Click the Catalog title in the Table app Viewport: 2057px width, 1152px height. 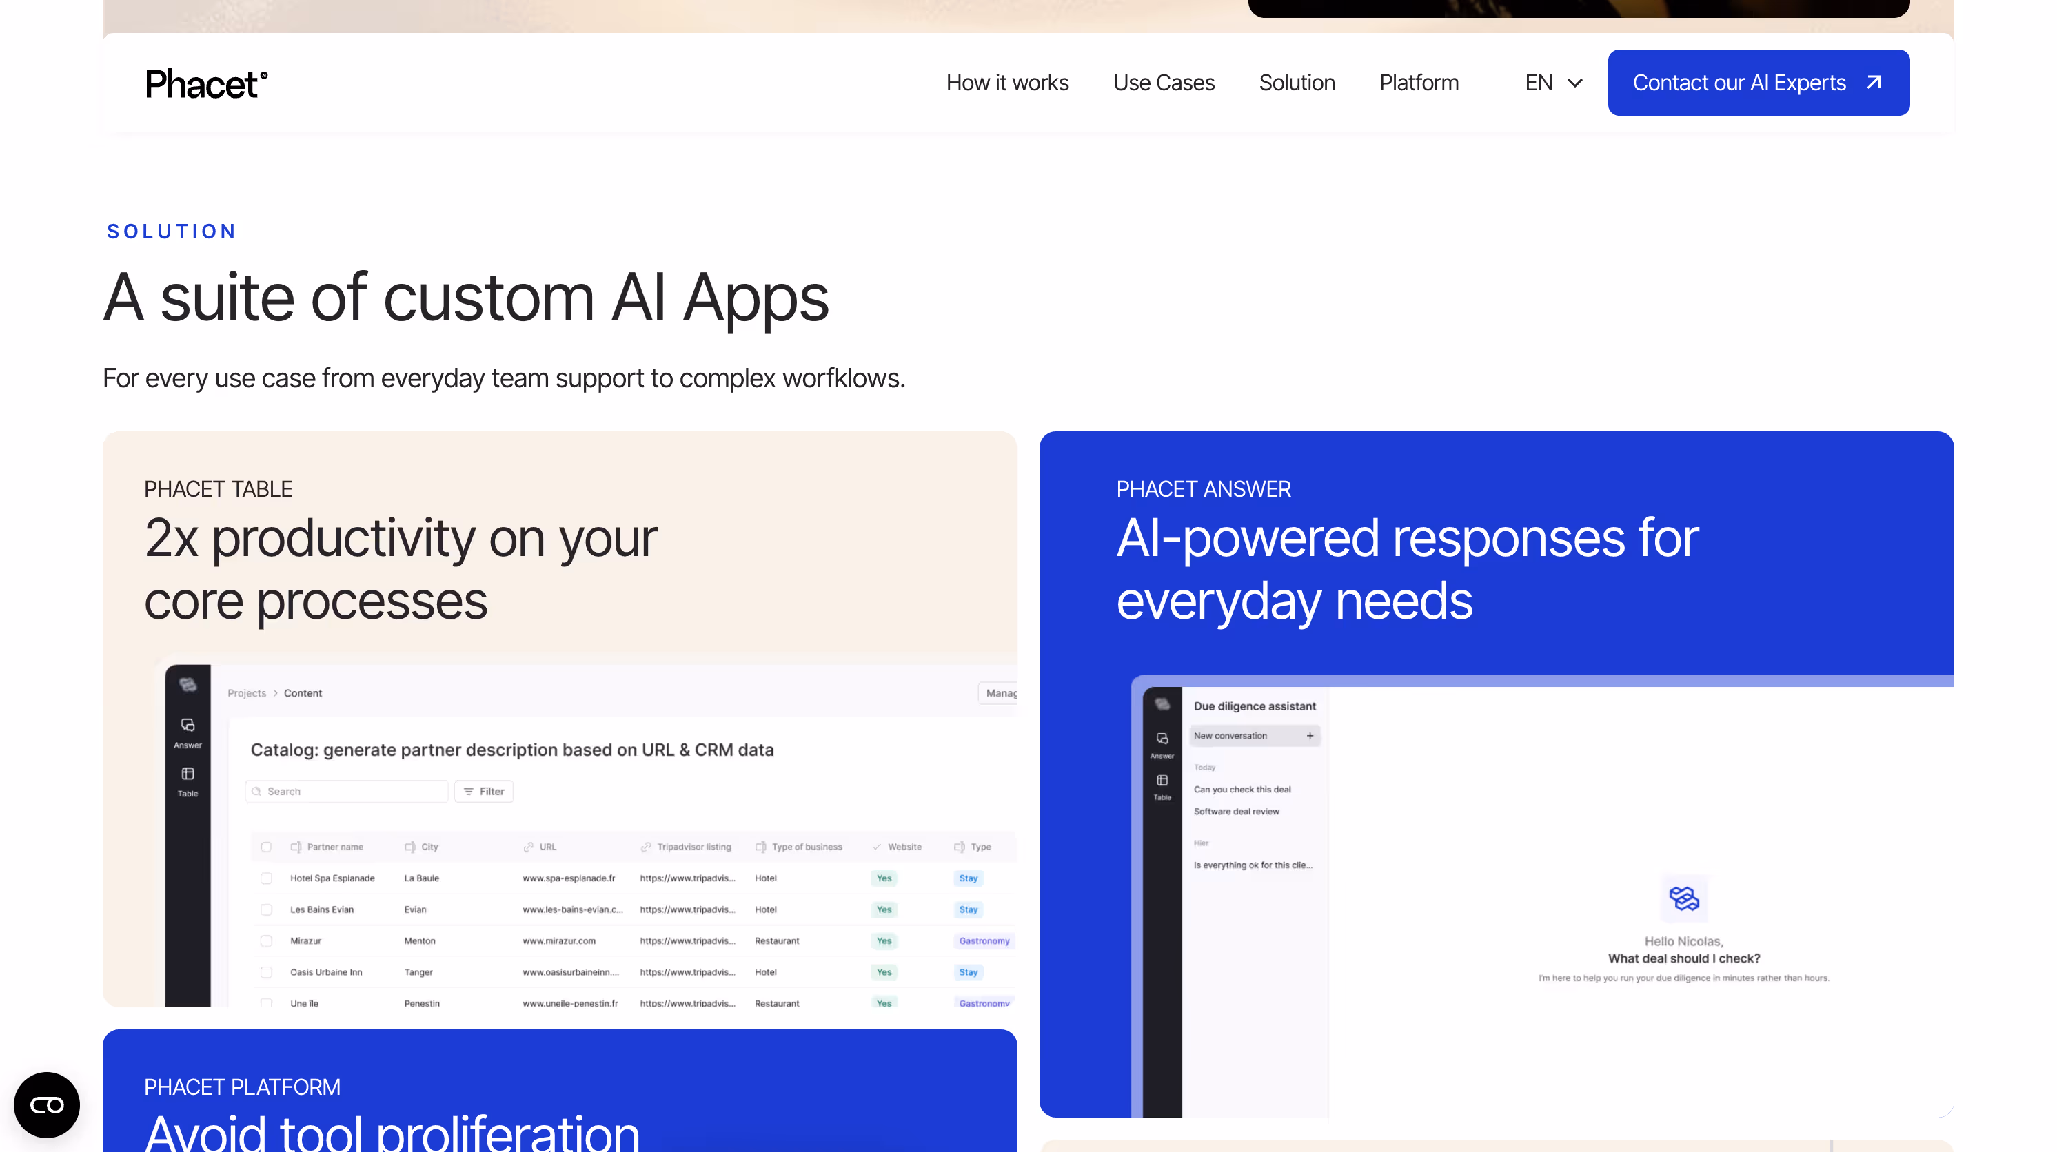pos(512,750)
